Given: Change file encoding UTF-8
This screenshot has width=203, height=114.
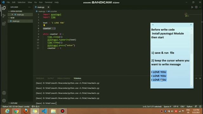Looking at the screenshot, I should pos(176,107).
